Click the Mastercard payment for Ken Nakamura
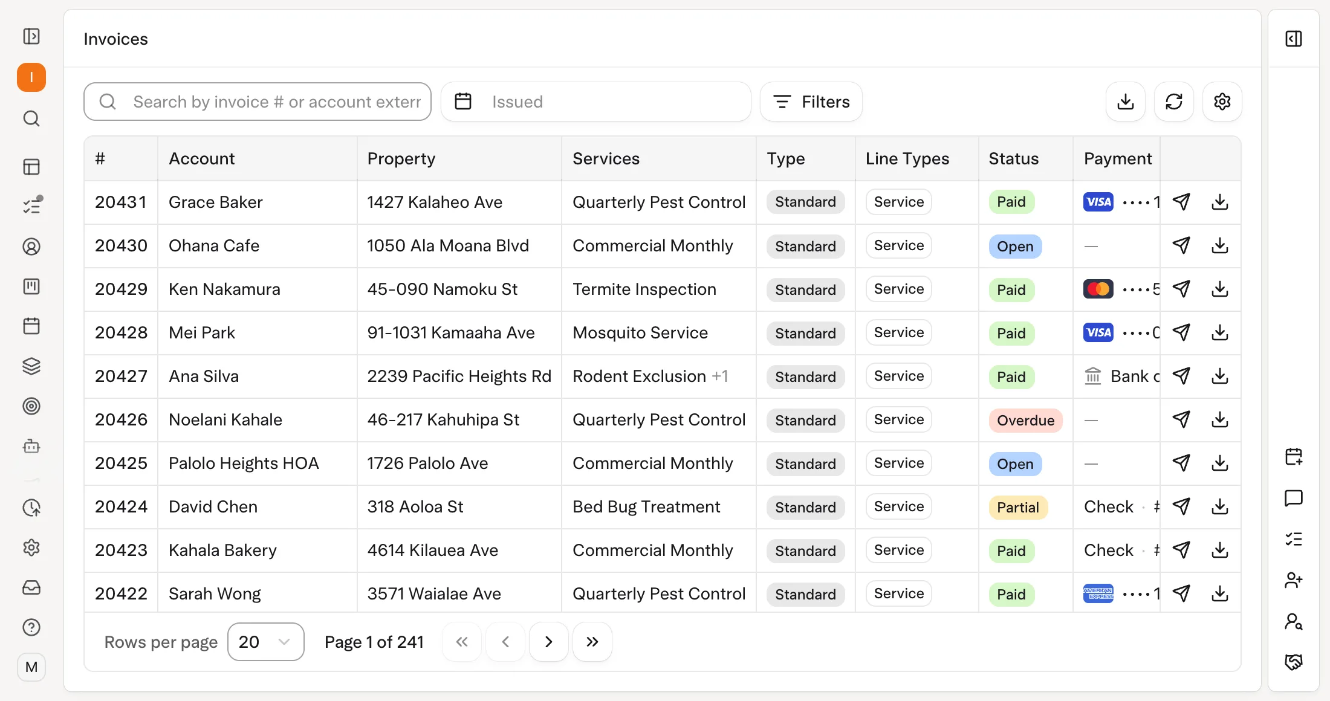The image size is (1330, 701). (1121, 289)
